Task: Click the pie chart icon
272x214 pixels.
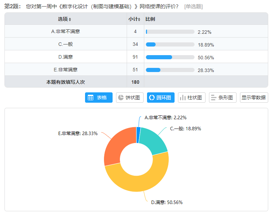Action: pos(121,98)
